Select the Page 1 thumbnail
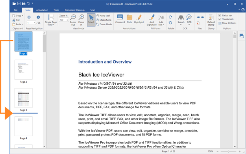The width and height of the screenshot is (246, 154). point(24,41)
